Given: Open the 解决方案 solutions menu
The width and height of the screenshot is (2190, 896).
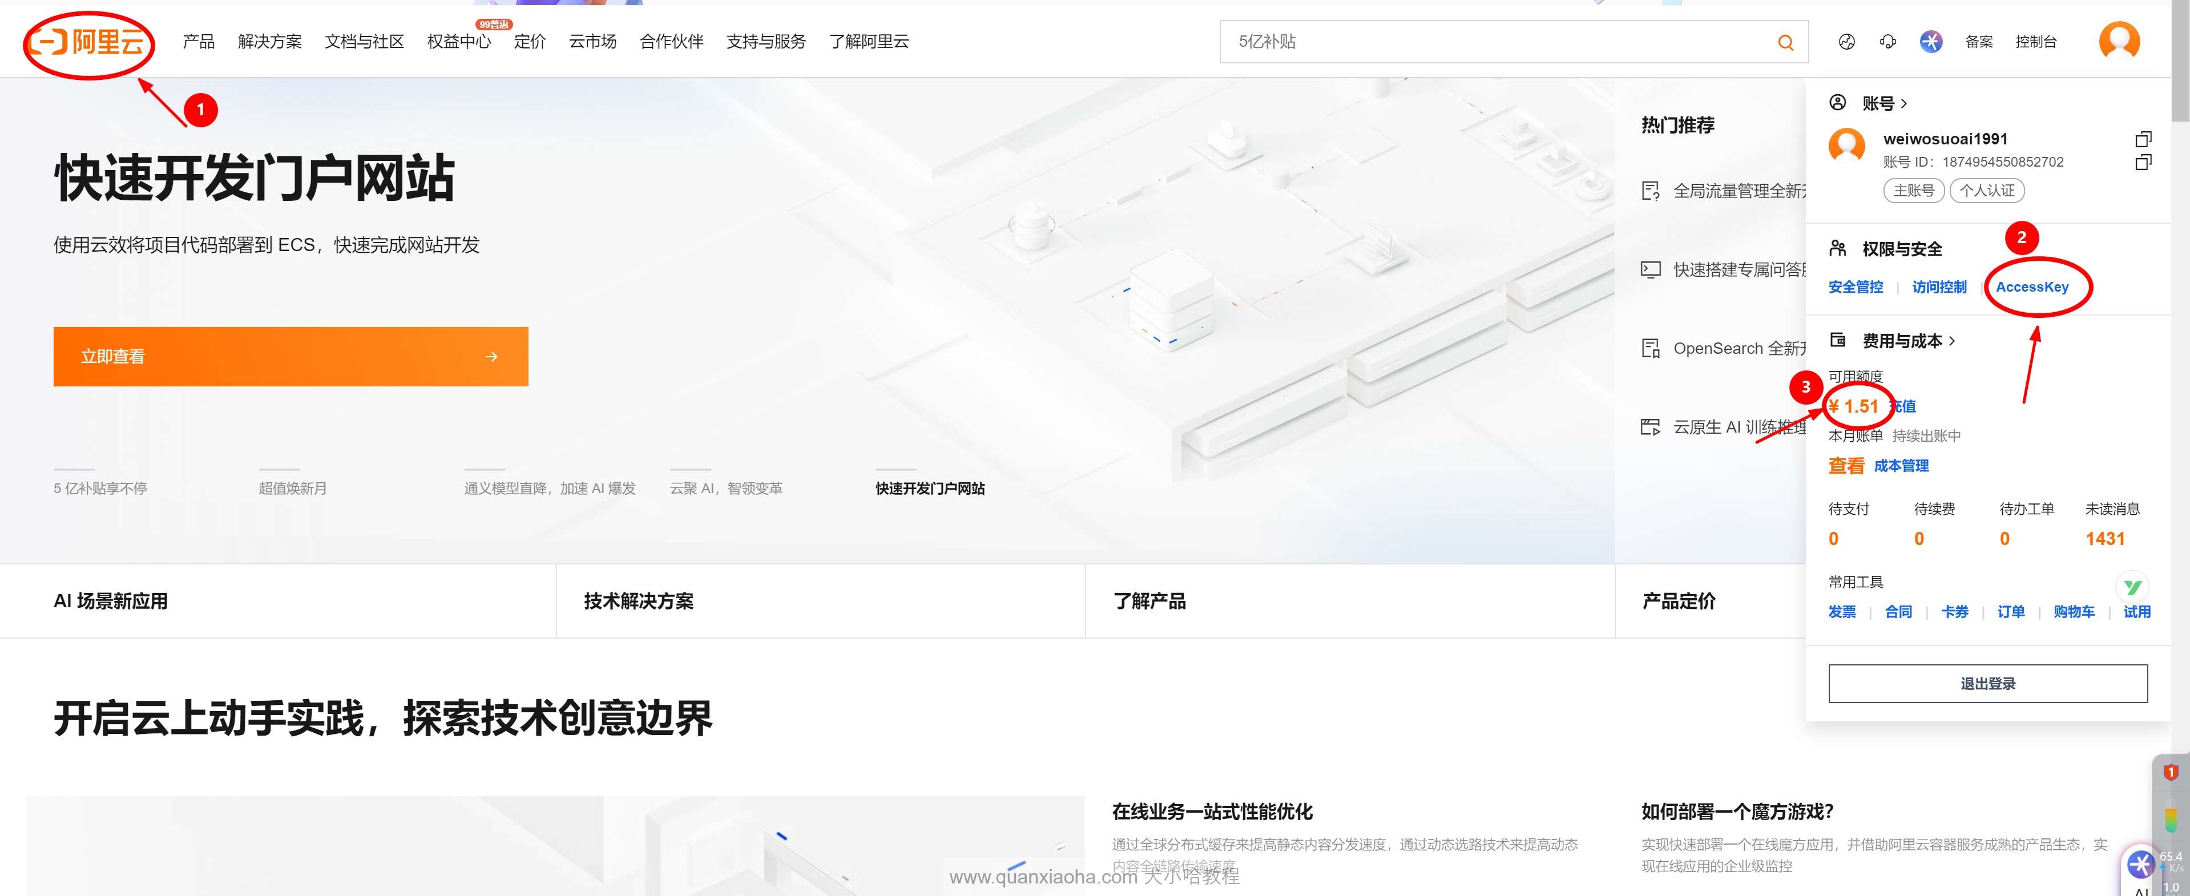Looking at the screenshot, I should click(269, 42).
